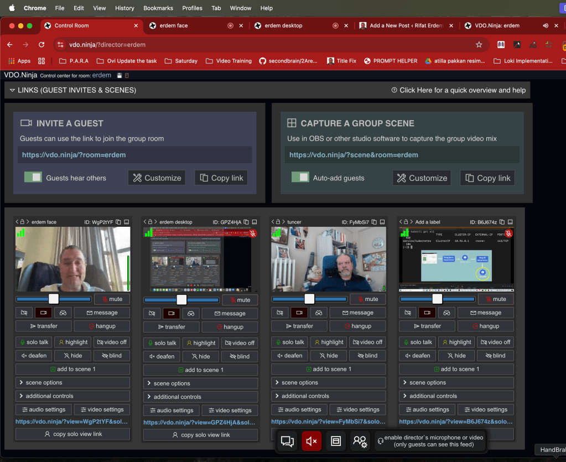Click the headset icon to enable director's microphone

381,441
